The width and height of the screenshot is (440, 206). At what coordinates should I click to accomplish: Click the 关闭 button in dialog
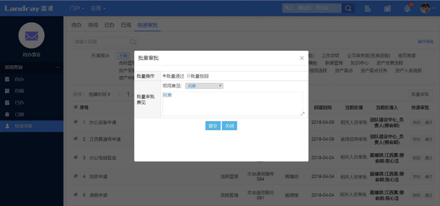click(x=229, y=126)
